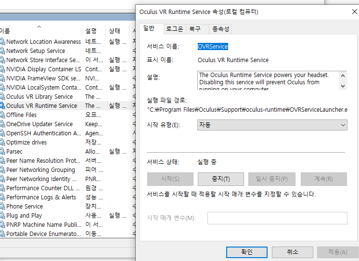Screen dimensions: 359x261
Task: Sort services by 상태 column header
Action: coord(118,31)
